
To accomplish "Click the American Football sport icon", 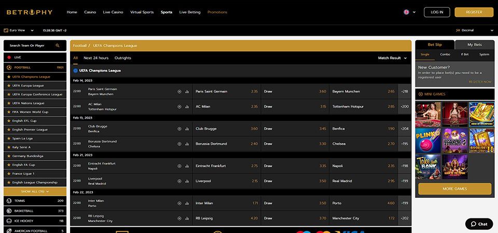I will [x=9, y=231].
